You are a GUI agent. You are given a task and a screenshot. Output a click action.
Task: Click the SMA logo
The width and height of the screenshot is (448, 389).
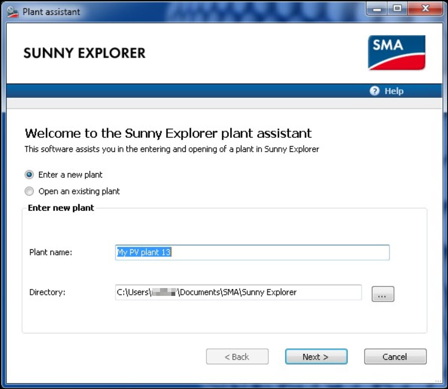(396, 52)
